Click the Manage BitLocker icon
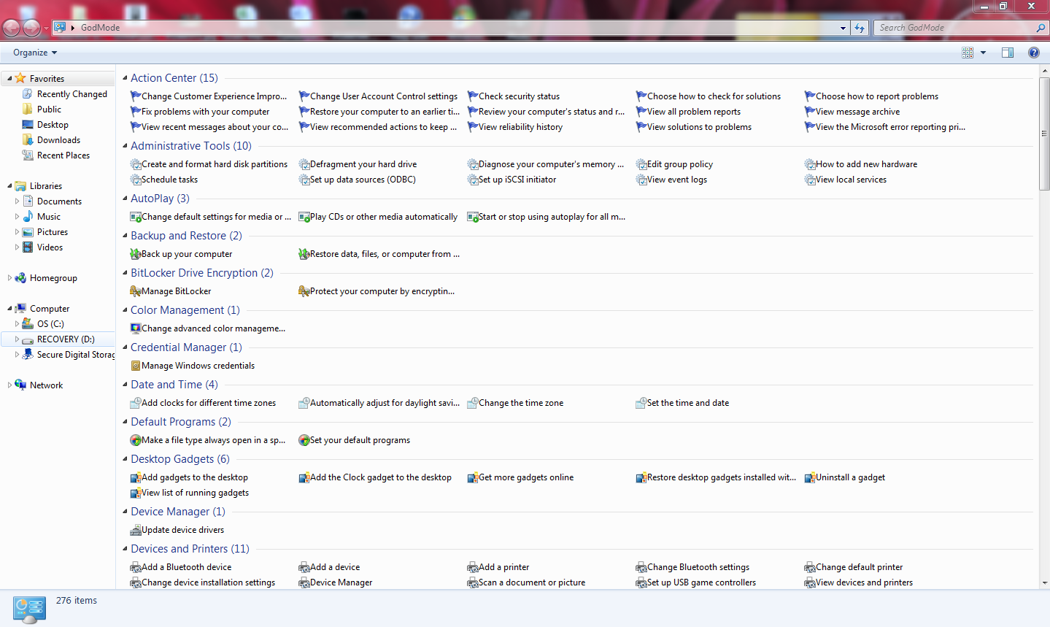 [135, 291]
